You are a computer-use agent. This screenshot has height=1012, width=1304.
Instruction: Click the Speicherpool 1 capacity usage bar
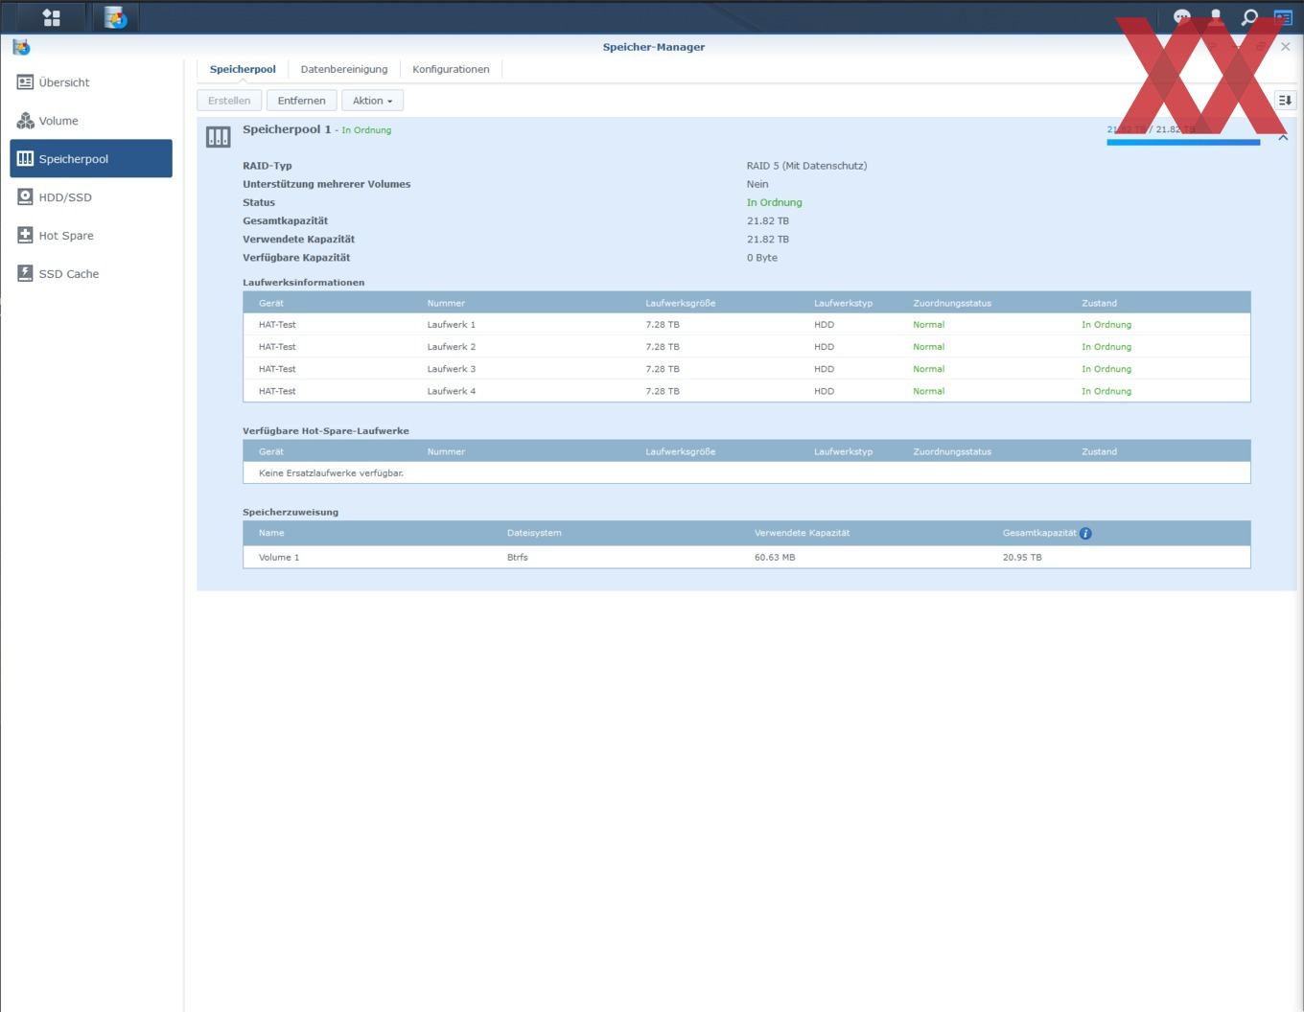(1183, 142)
